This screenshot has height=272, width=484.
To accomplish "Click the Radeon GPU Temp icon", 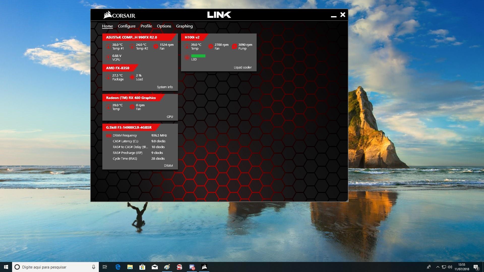I will [108, 107].
